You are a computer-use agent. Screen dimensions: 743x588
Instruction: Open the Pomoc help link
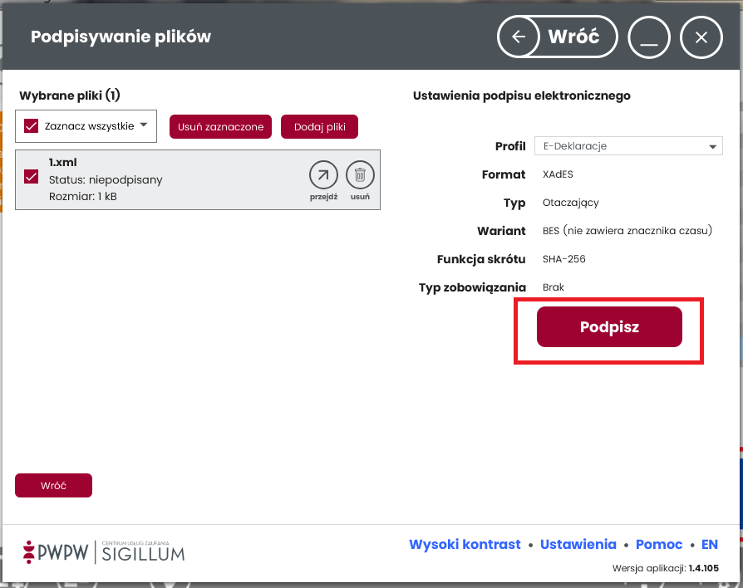click(x=658, y=545)
